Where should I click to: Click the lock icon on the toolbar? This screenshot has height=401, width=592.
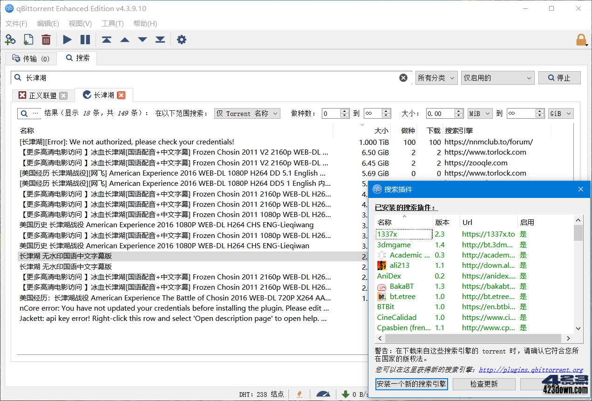click(581, 40)
